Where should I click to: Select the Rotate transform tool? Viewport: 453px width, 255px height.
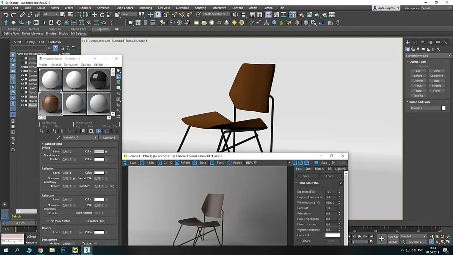[102, 15]
